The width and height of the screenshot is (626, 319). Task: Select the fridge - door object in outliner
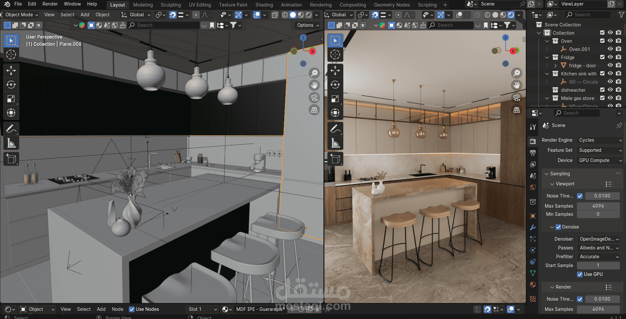[583, 66]
